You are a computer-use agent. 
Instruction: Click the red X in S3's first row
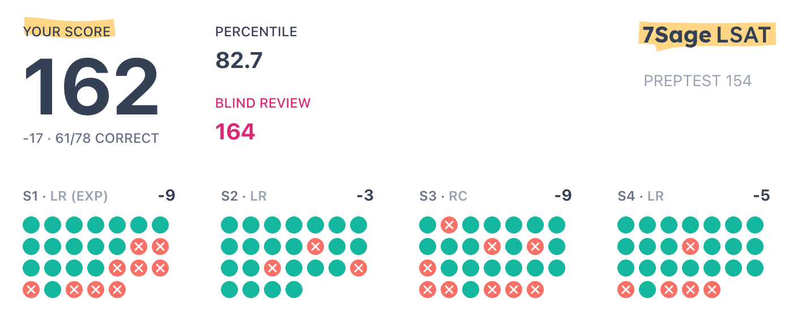point(449,225)
